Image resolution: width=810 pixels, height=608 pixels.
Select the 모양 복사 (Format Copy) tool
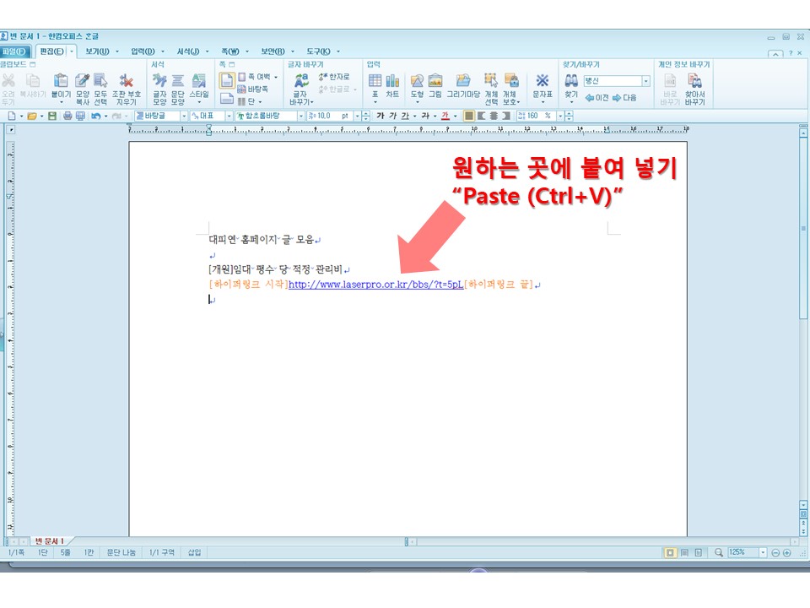click(x=82, y=85)
